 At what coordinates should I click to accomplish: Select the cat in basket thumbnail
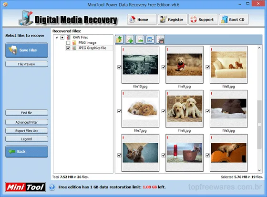185,153
